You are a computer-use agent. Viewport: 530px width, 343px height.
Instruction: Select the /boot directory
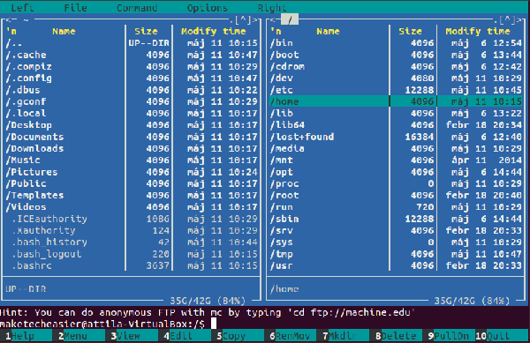[x=396, y=55]
